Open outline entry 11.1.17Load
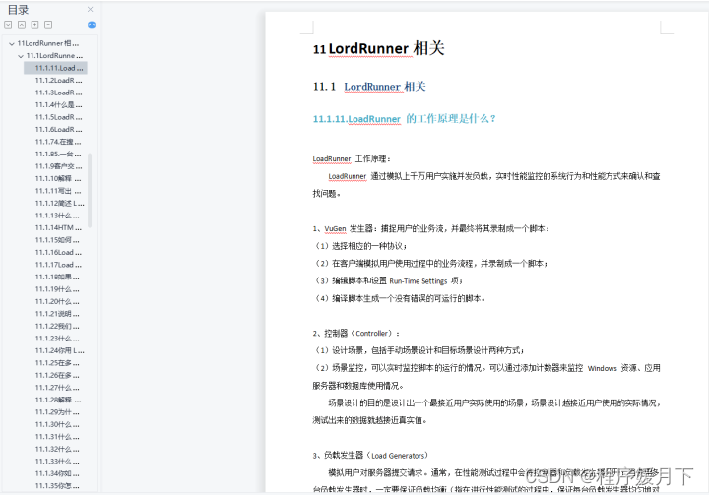The height and width of the screenshot is (495, 709). (58, 265)
